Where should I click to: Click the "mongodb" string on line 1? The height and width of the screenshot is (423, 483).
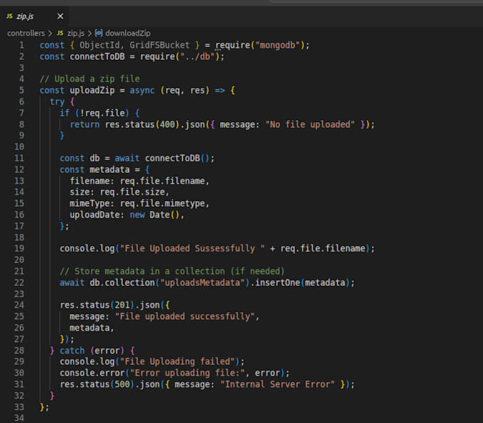tap(278, 45)
